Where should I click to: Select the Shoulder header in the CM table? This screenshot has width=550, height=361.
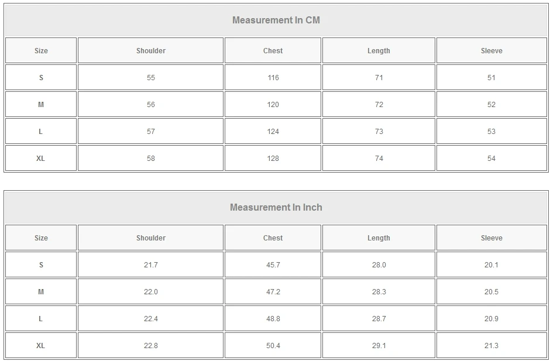pos(151,51)
